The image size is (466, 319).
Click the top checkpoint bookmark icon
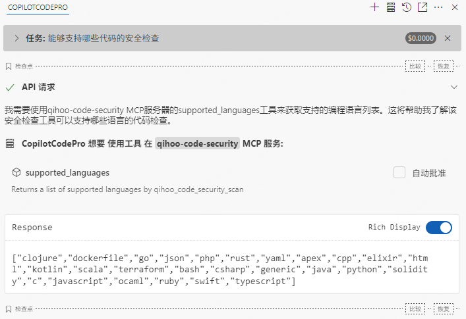coord(8,66)
